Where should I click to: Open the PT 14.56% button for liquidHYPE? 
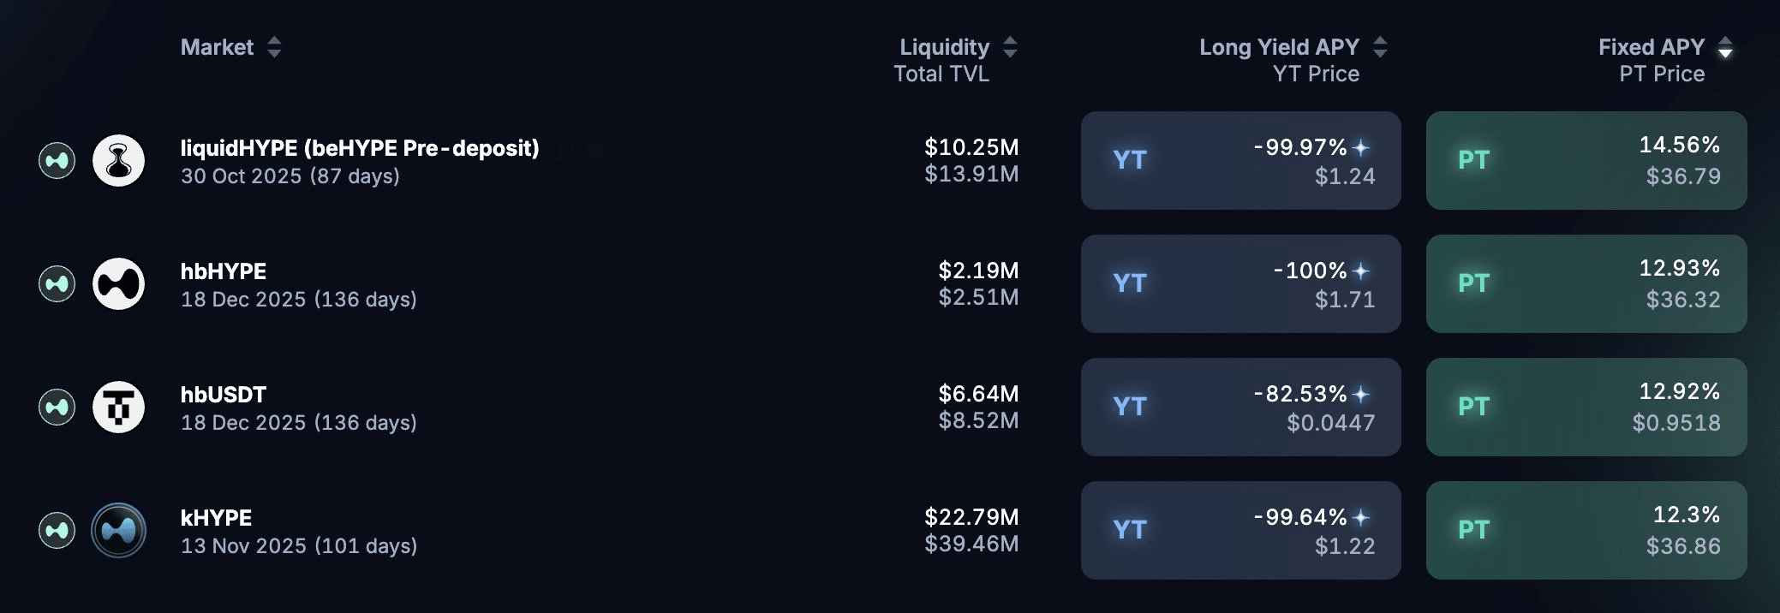[x=1586, y=160]
